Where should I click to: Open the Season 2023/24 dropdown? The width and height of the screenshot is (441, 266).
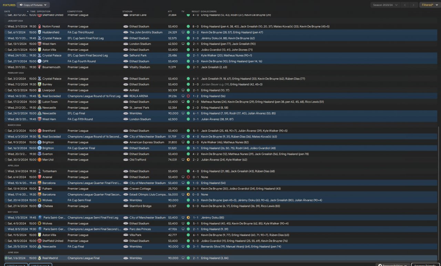coord(386,5)
